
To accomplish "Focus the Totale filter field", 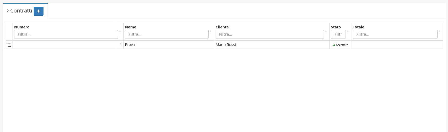I will (x=395, y=34).
